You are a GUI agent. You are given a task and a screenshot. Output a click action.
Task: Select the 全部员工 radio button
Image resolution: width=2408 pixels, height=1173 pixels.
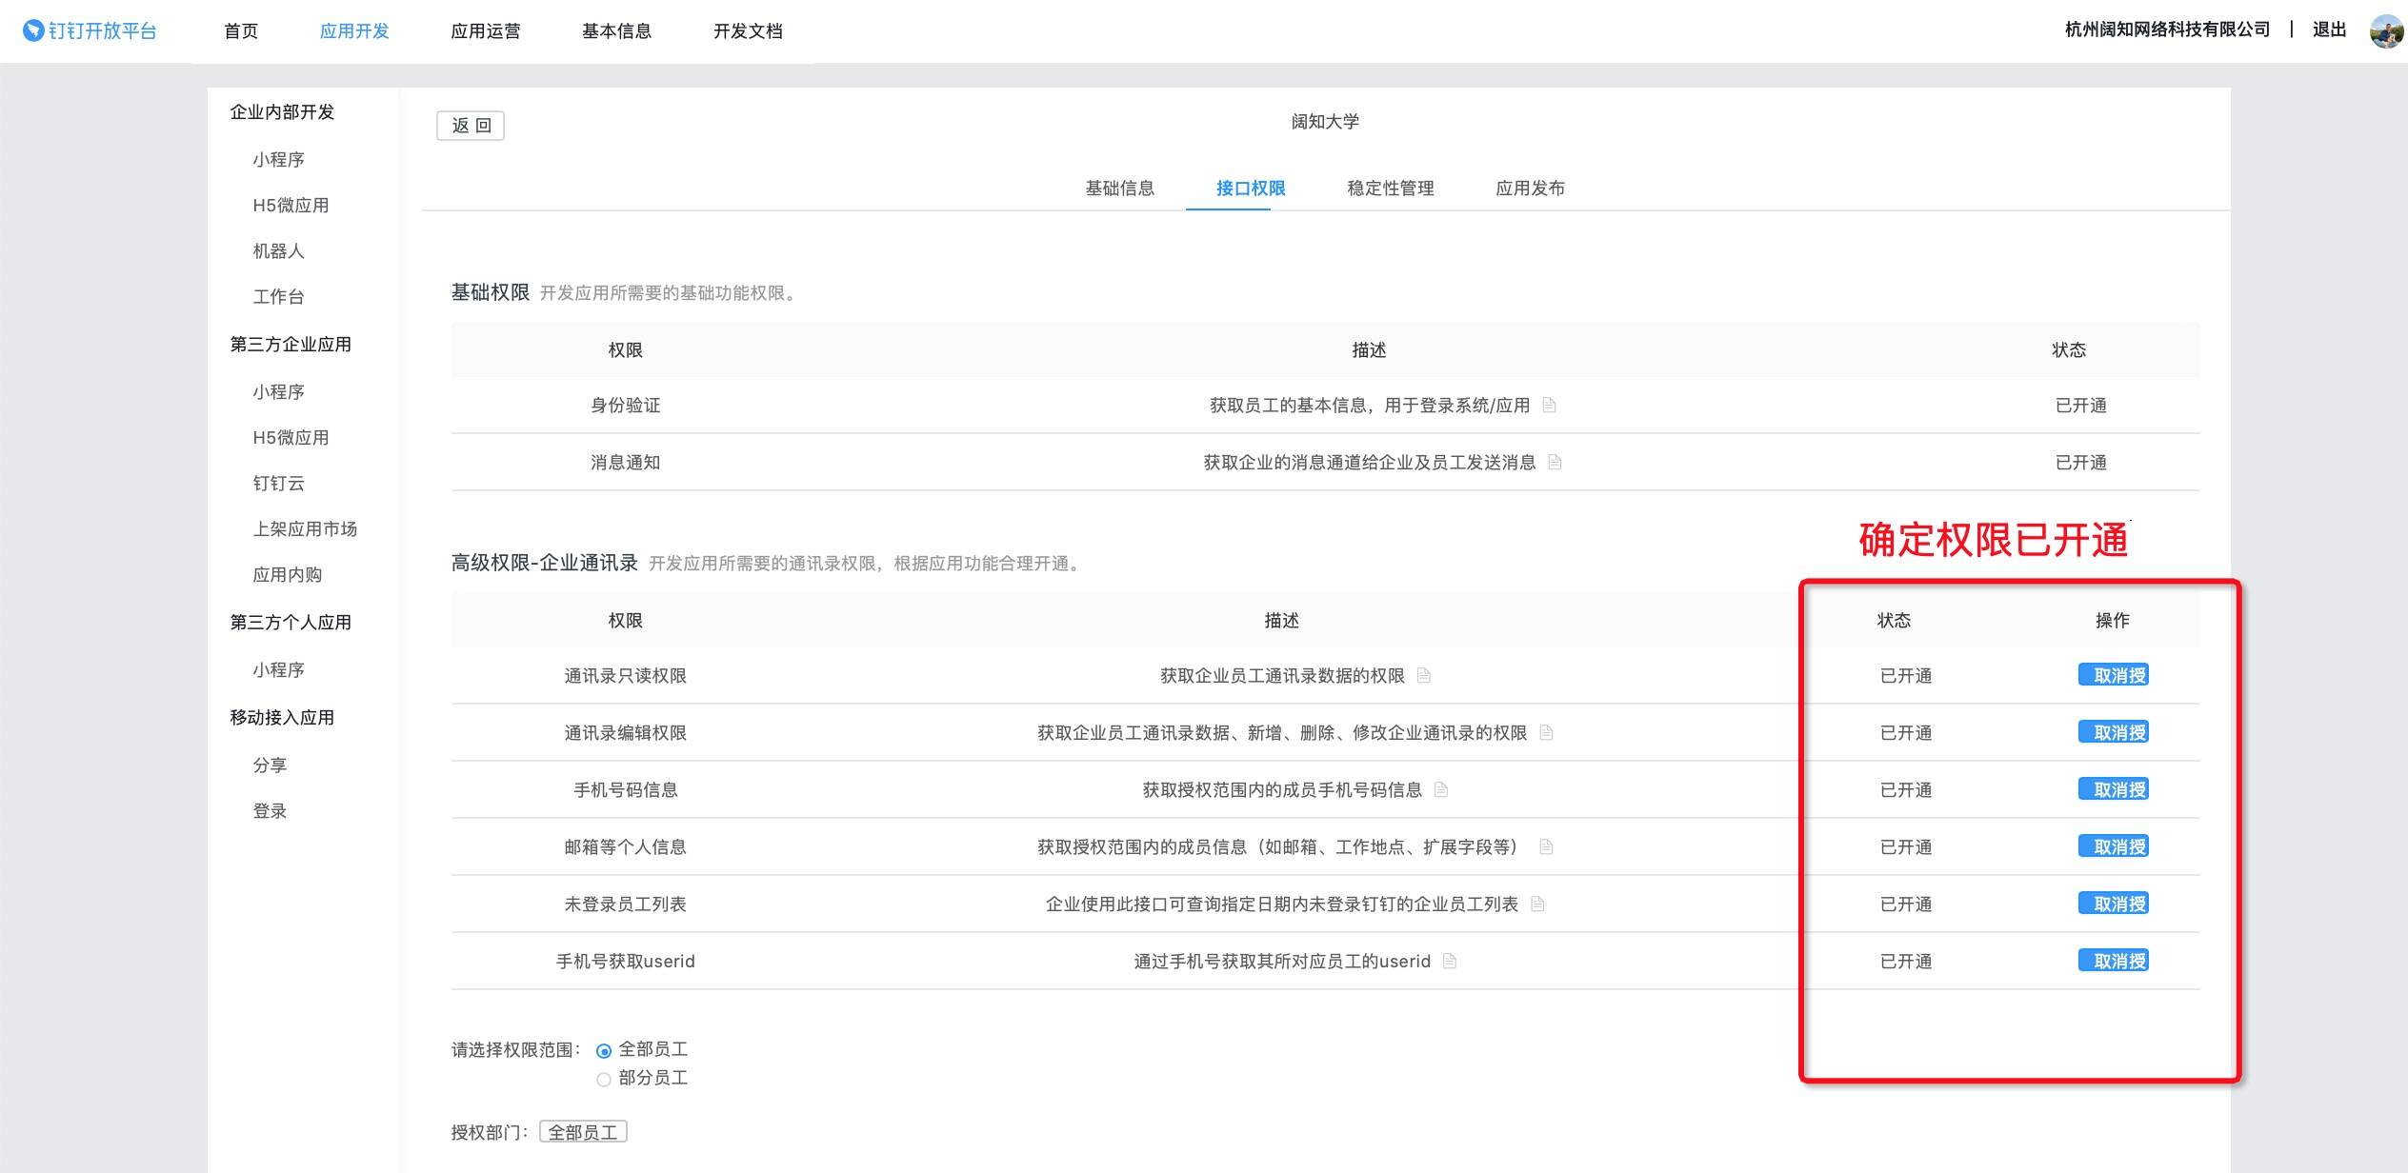coord(603,1050)
